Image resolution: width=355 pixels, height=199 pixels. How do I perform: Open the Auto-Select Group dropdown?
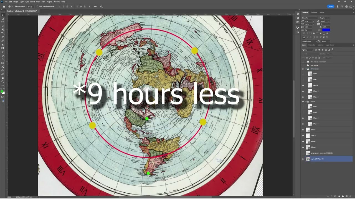[31, 6]
